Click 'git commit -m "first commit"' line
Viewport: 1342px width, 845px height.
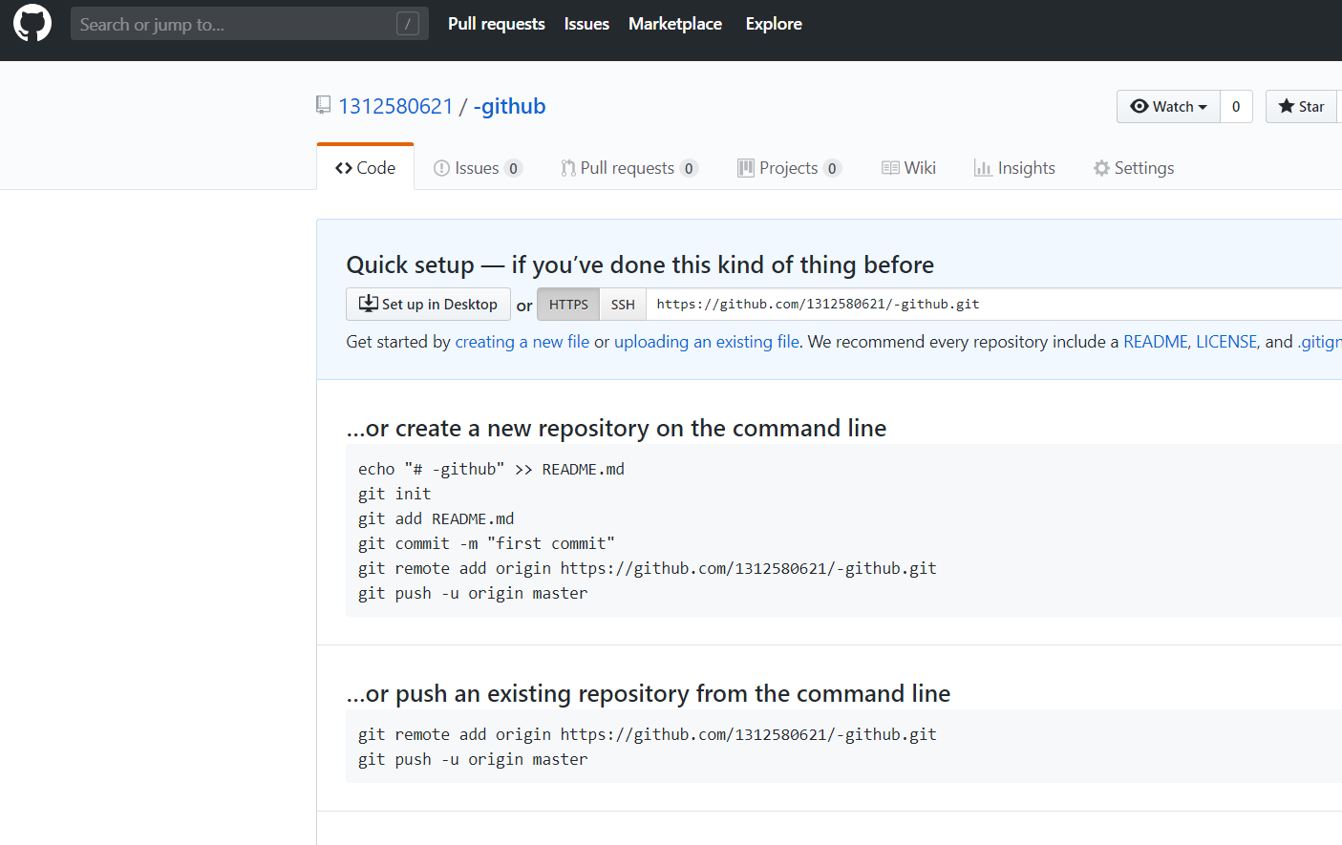486,543
